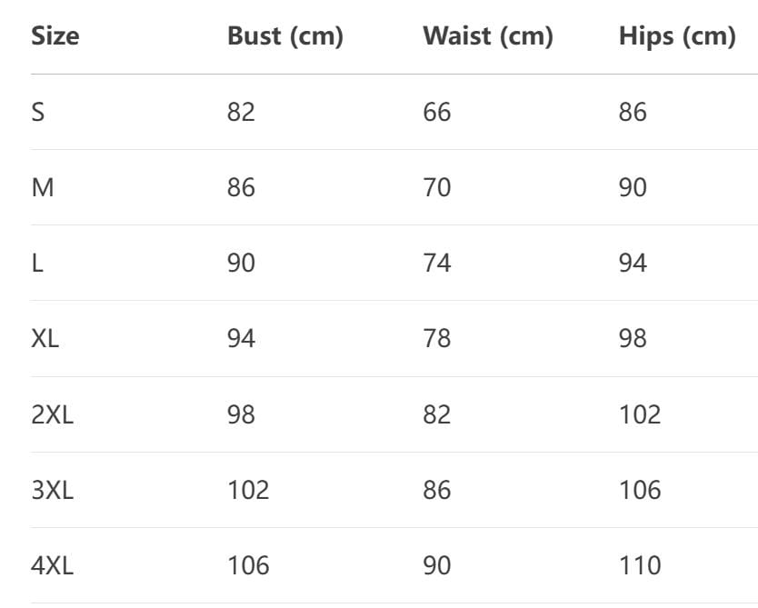Viewport: 758px width, 608px height.
Task: Click hips value 110 in 4XL row
Action: pyautogui.click(x=640, y=565)
